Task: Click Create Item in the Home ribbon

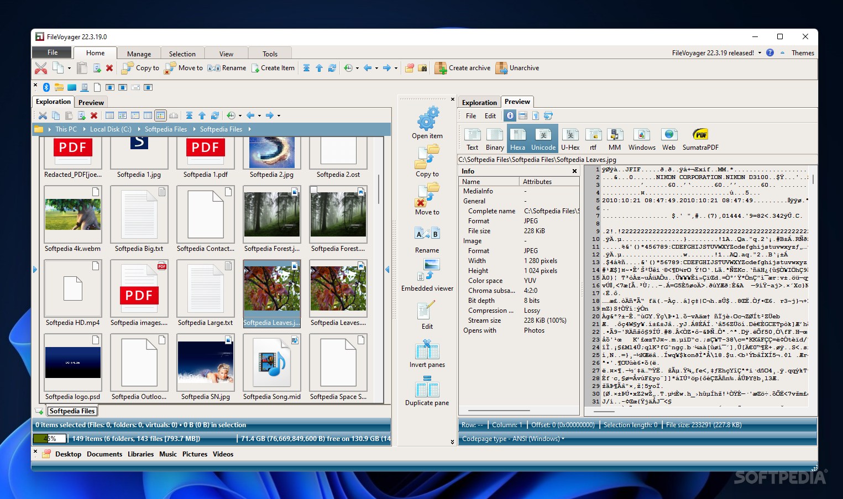Action: pos(273,68)
